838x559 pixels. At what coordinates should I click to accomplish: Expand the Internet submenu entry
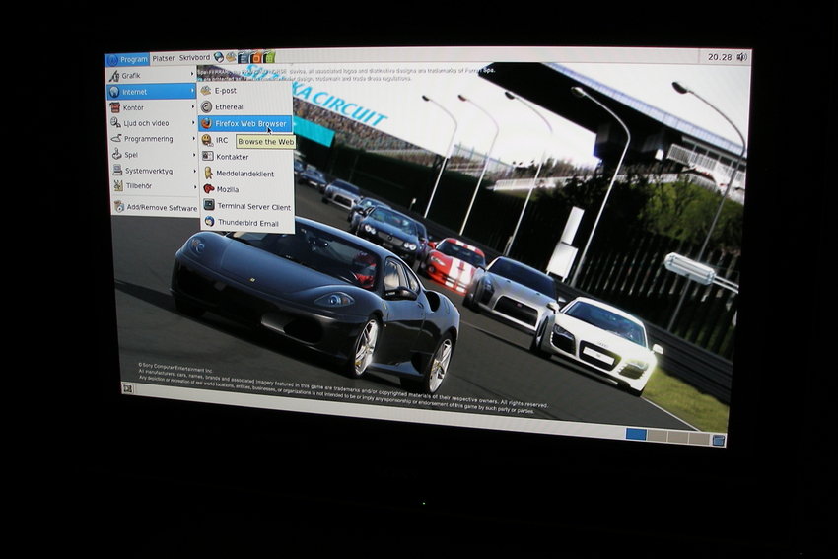tap(152, 92)
